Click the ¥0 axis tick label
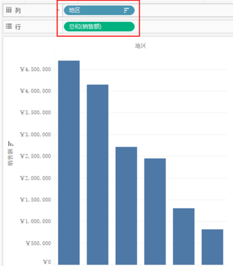The width and height of the screenshot is (233, 266). 47,262
